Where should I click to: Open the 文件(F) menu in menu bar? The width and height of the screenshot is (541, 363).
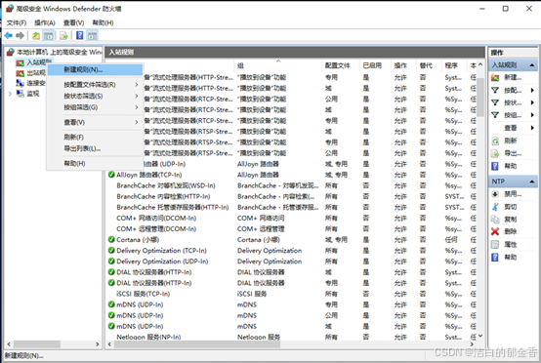[x=17, y=22]
